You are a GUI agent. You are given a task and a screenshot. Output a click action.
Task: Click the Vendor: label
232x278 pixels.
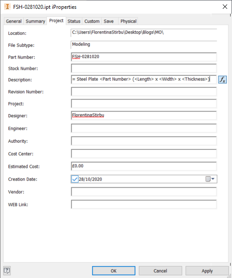tap(16, 192)
